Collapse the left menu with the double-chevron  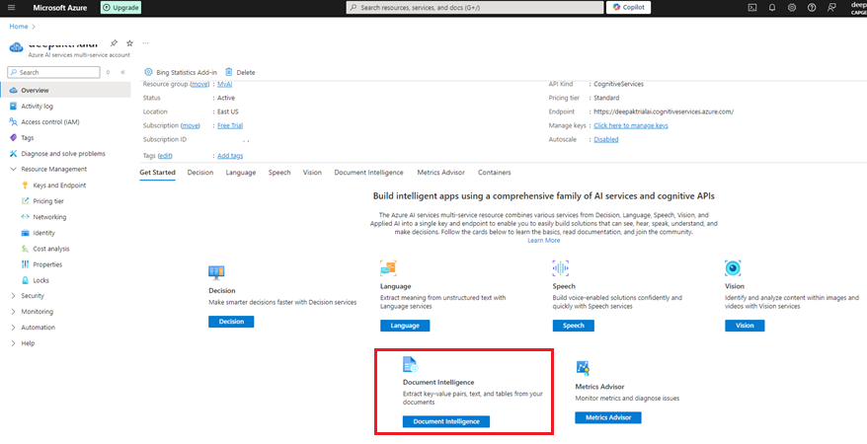click(122, 72)
